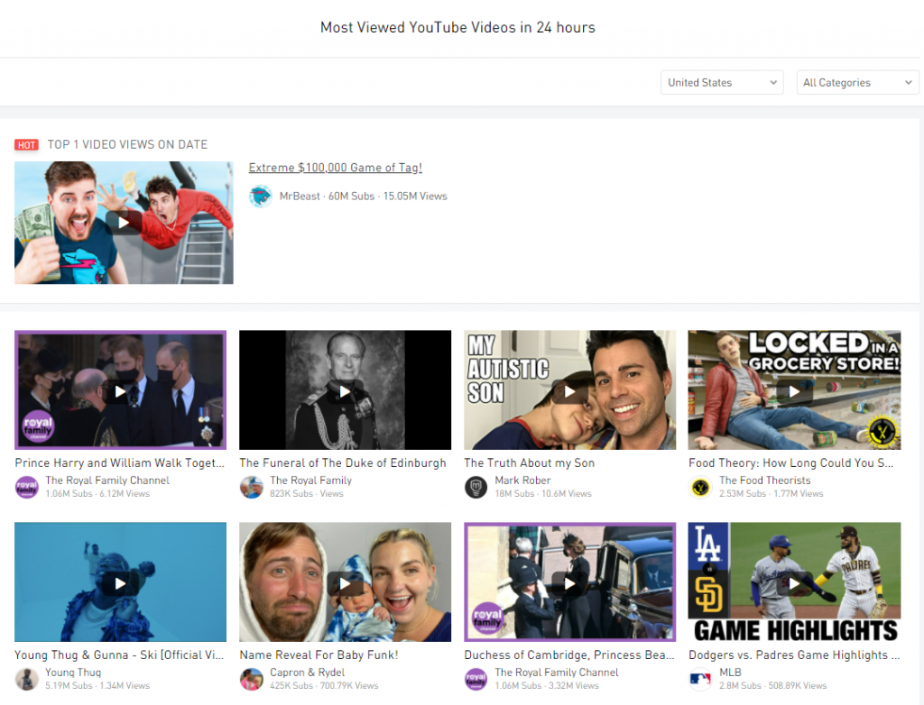The image size is (924, 705).
Task: Play the Prince Harry and William video
Action: [120, 390]
